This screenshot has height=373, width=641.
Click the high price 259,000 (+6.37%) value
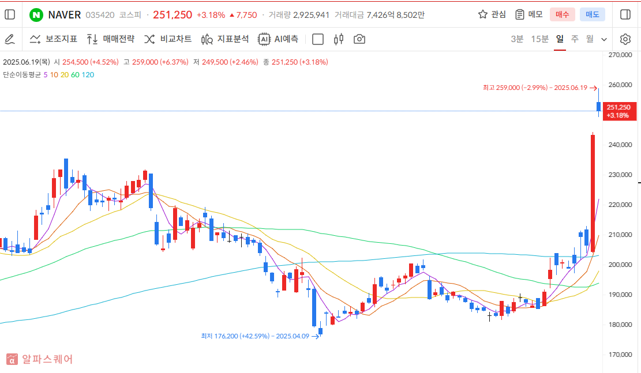point(160,62)
